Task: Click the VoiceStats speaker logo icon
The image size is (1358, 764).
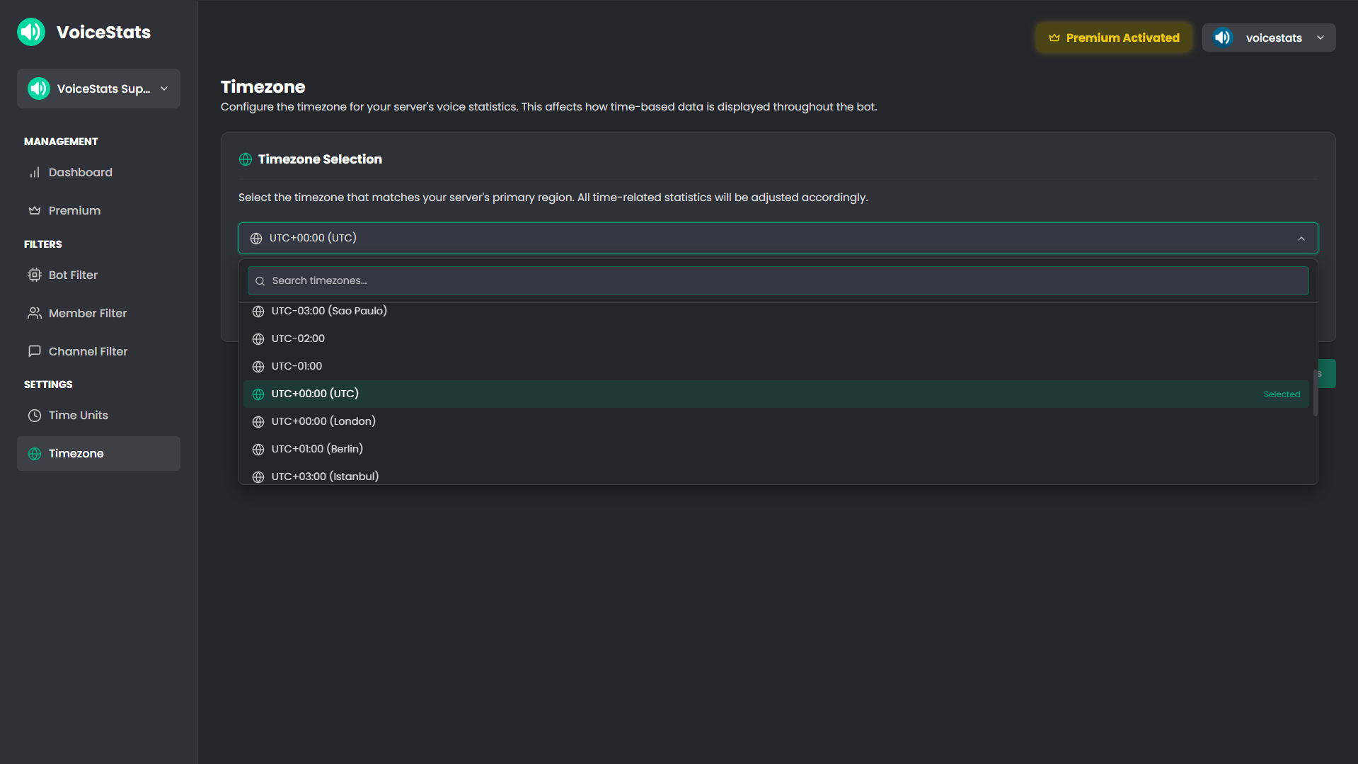Action: pyautogui.click(x=31, y=32)
